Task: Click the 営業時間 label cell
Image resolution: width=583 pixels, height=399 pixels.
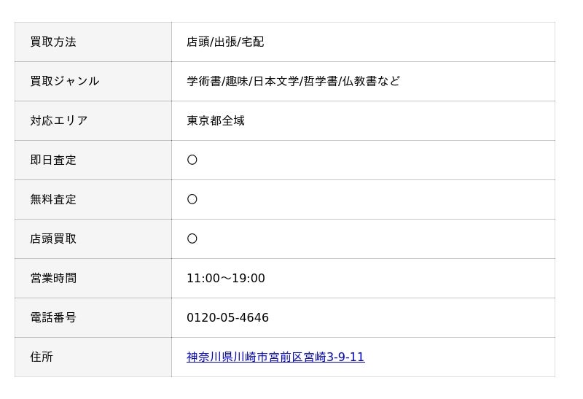Action: [x=93, y=279]
